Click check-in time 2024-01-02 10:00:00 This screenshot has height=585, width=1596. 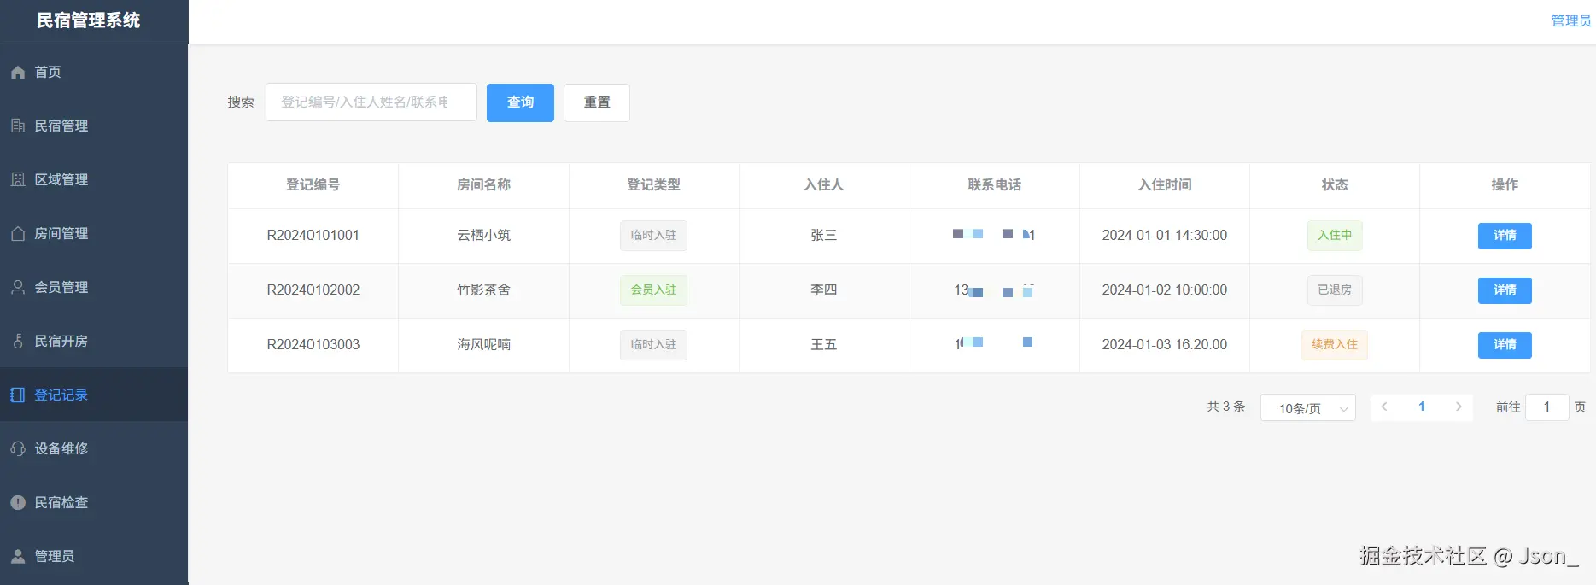(x=1165, y=290)
